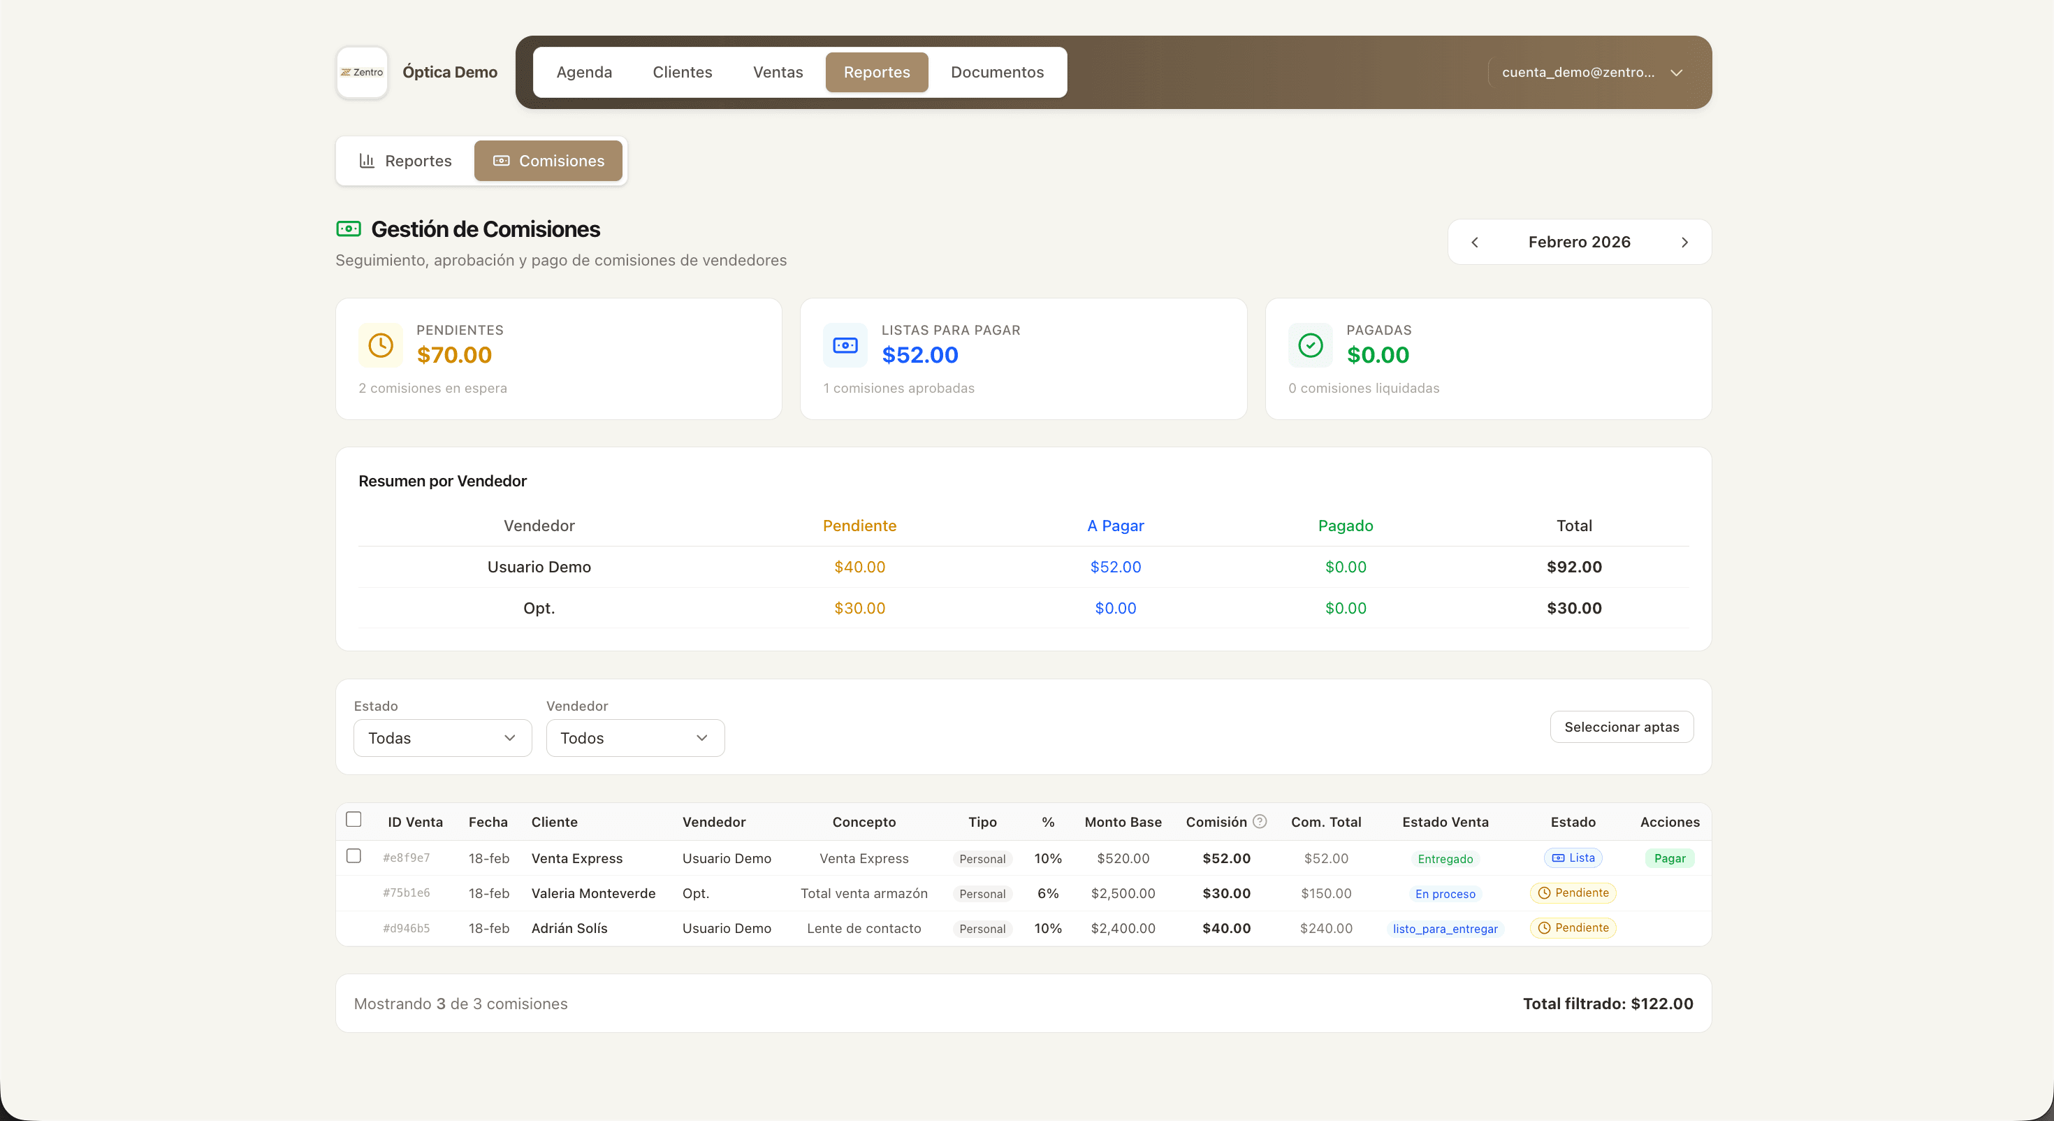The height and width of the screenshot is (1121, 2054).
Task: Expand the cuenta_demo account menu
Action: [x=1590, y=72]
